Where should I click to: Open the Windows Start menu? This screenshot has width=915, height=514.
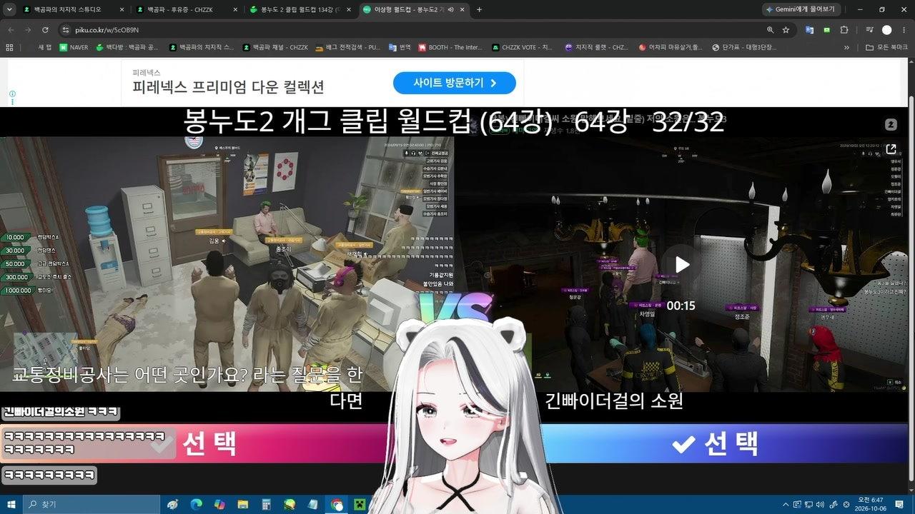[11, 504]
